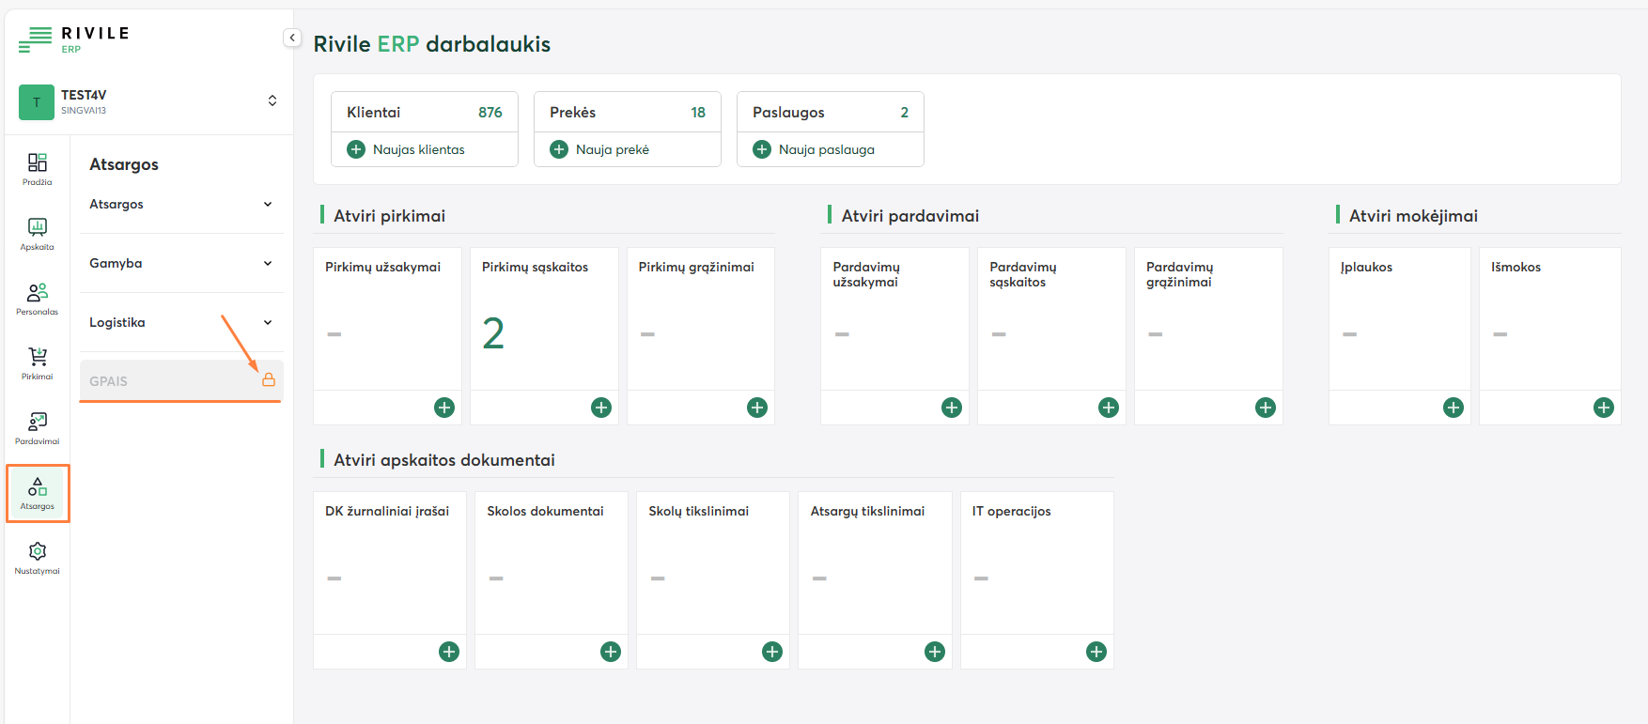This screenshot has height=724, width=1648.
Task: Open the Pirkimų sąskaitos card showing 2
Action: click(x=543, y=319)
